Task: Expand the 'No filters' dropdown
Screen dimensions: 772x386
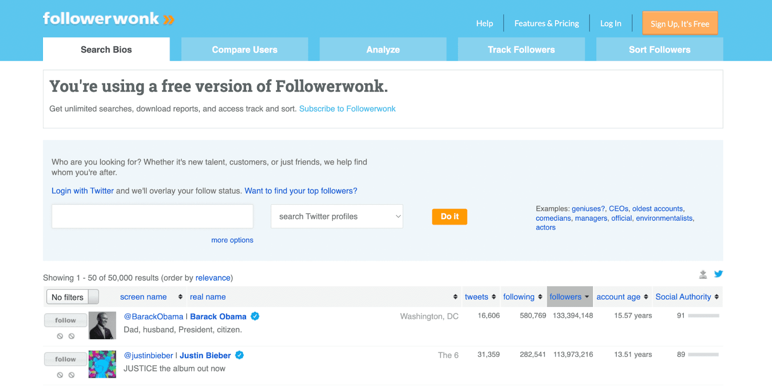Action: [x=72, y=297]
